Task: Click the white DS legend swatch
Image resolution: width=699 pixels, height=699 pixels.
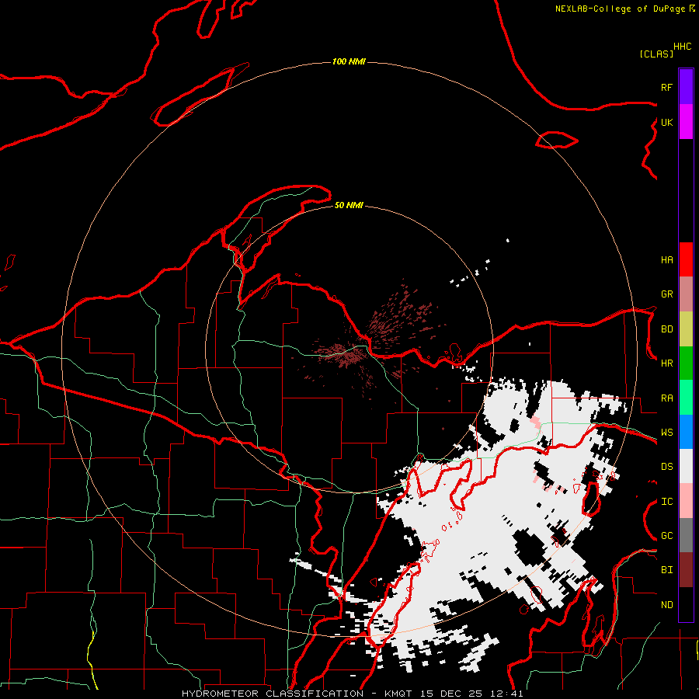Action: (x=686, y=466)
